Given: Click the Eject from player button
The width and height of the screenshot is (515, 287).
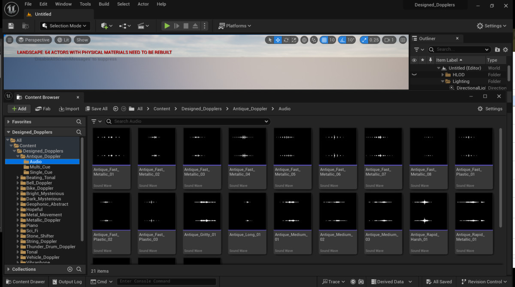Looking at the screenshot, I should (195, 26).
